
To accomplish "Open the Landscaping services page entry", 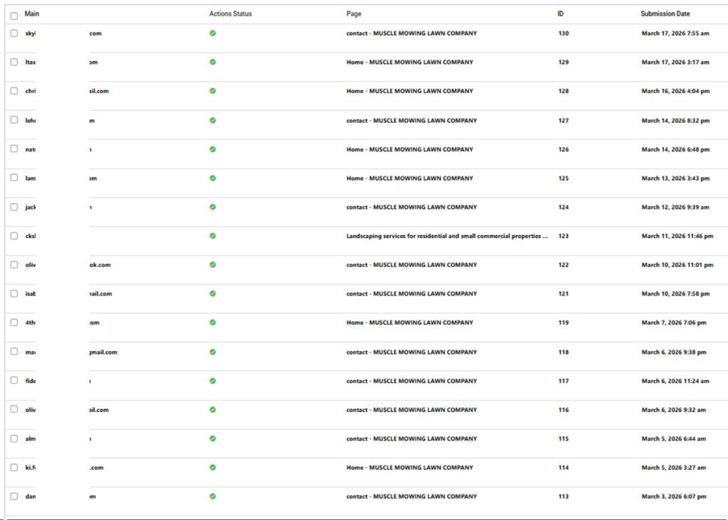I will pos(446,236).
